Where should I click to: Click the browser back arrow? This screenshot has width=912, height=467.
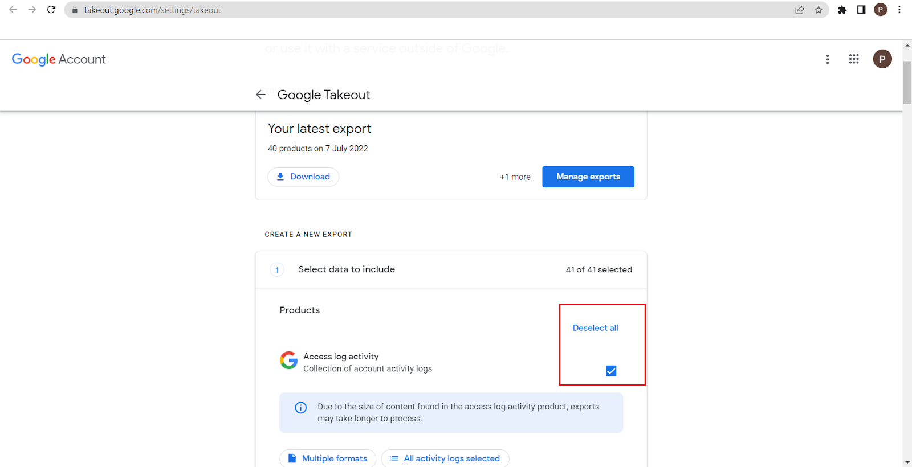[x=13, y=10]
